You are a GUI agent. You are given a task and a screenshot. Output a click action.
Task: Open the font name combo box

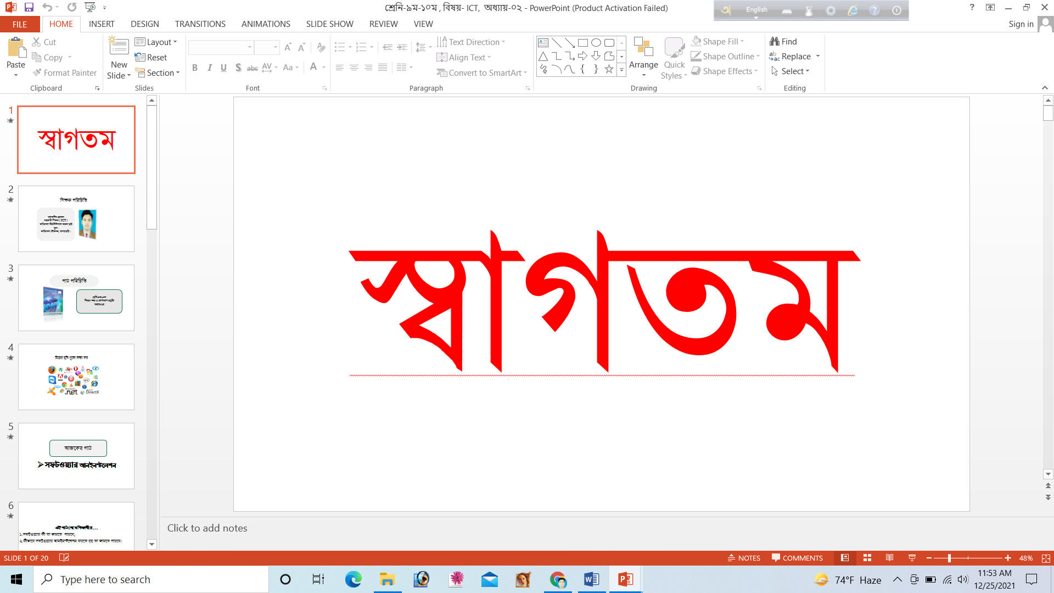(x=221, y=47)
